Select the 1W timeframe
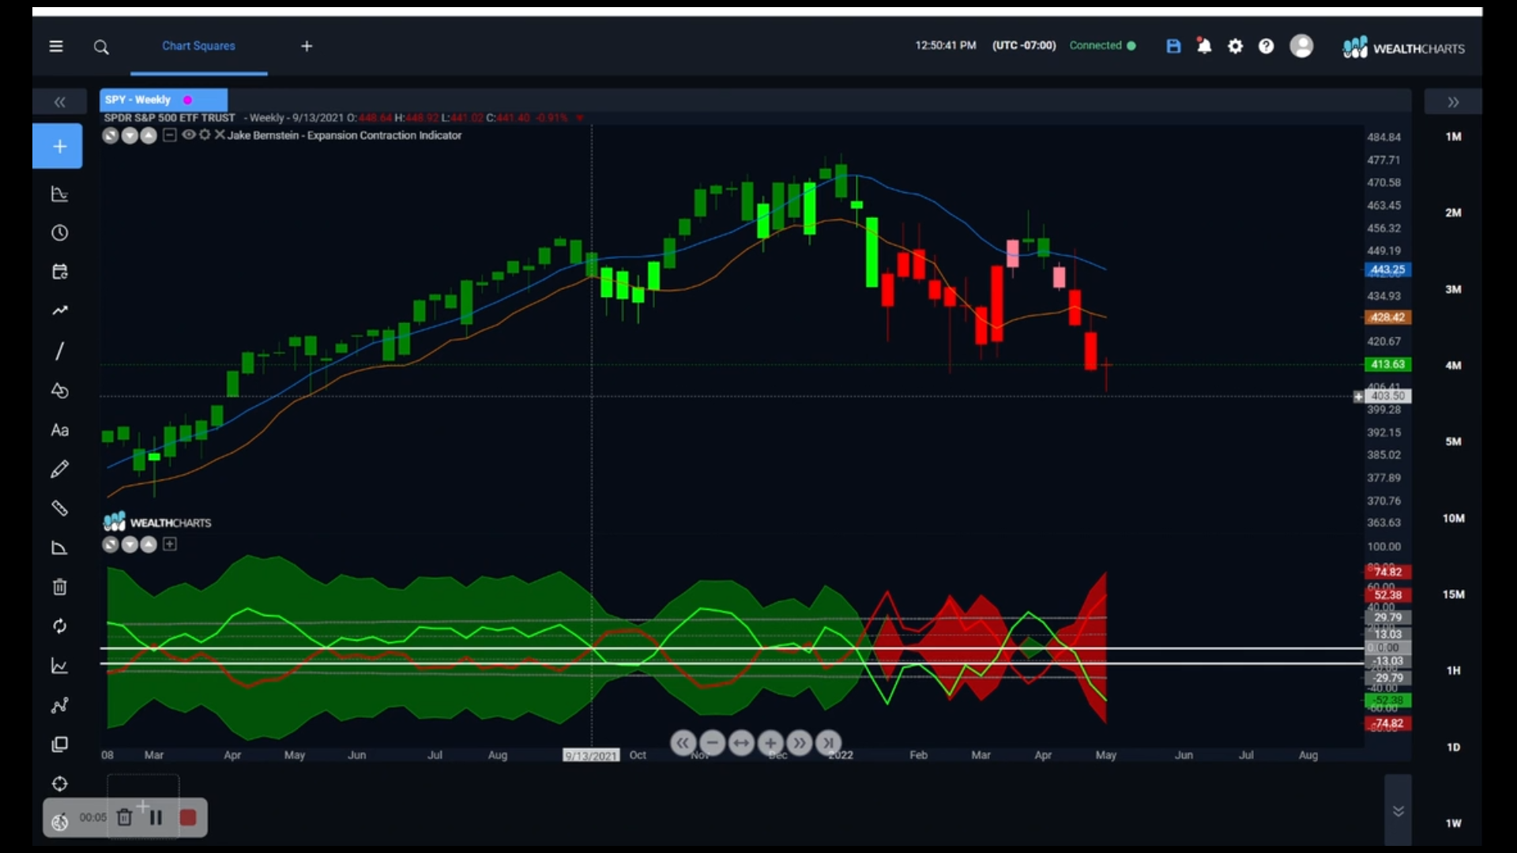 coord(1453,824)
